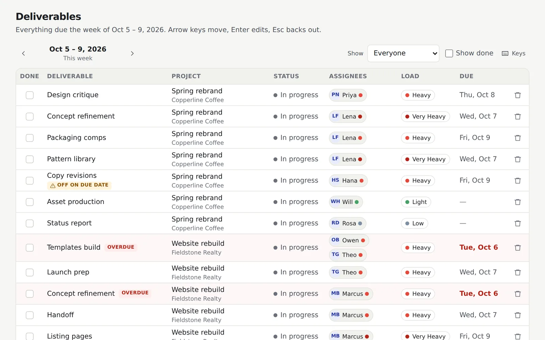Click Spring rebrand project in Design critique row
Image resolution: width=545 pixels, height=340 pixels.
pos(197,91)
